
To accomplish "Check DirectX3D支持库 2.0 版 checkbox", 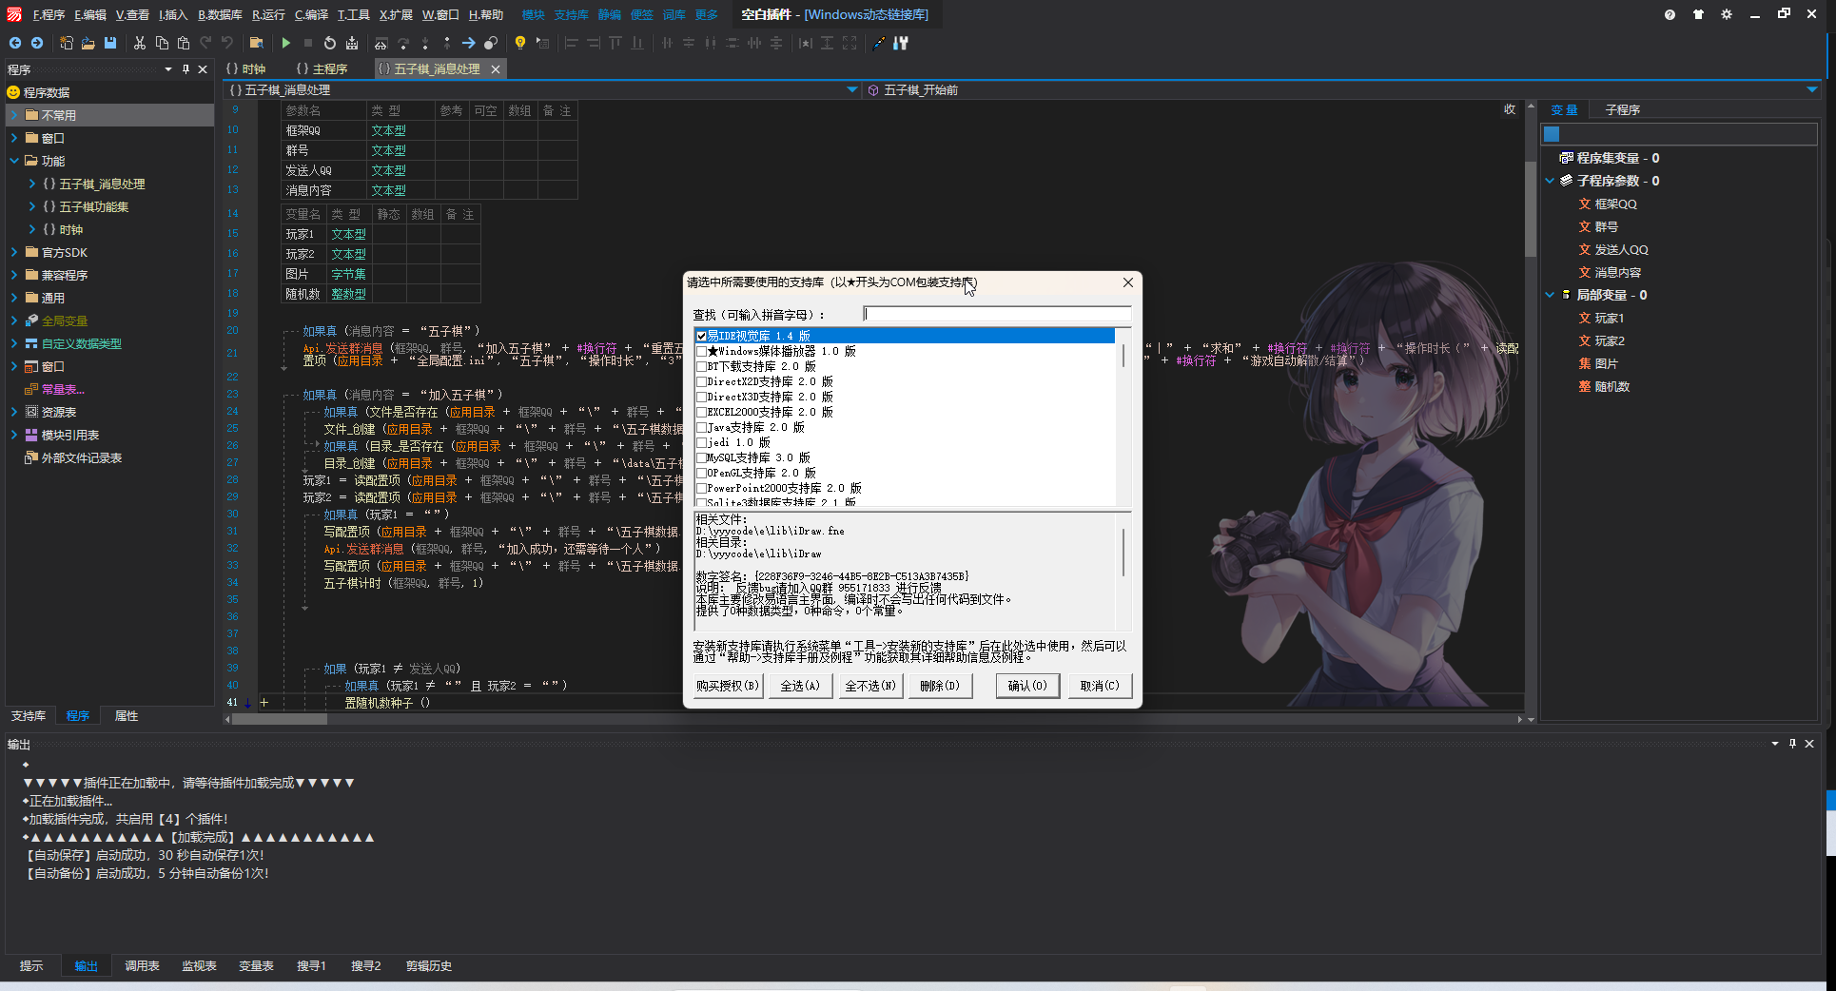I will [x=701, y=397].
